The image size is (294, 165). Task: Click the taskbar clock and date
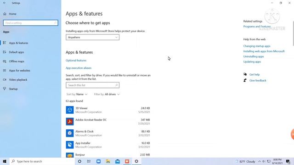[277, 161]
